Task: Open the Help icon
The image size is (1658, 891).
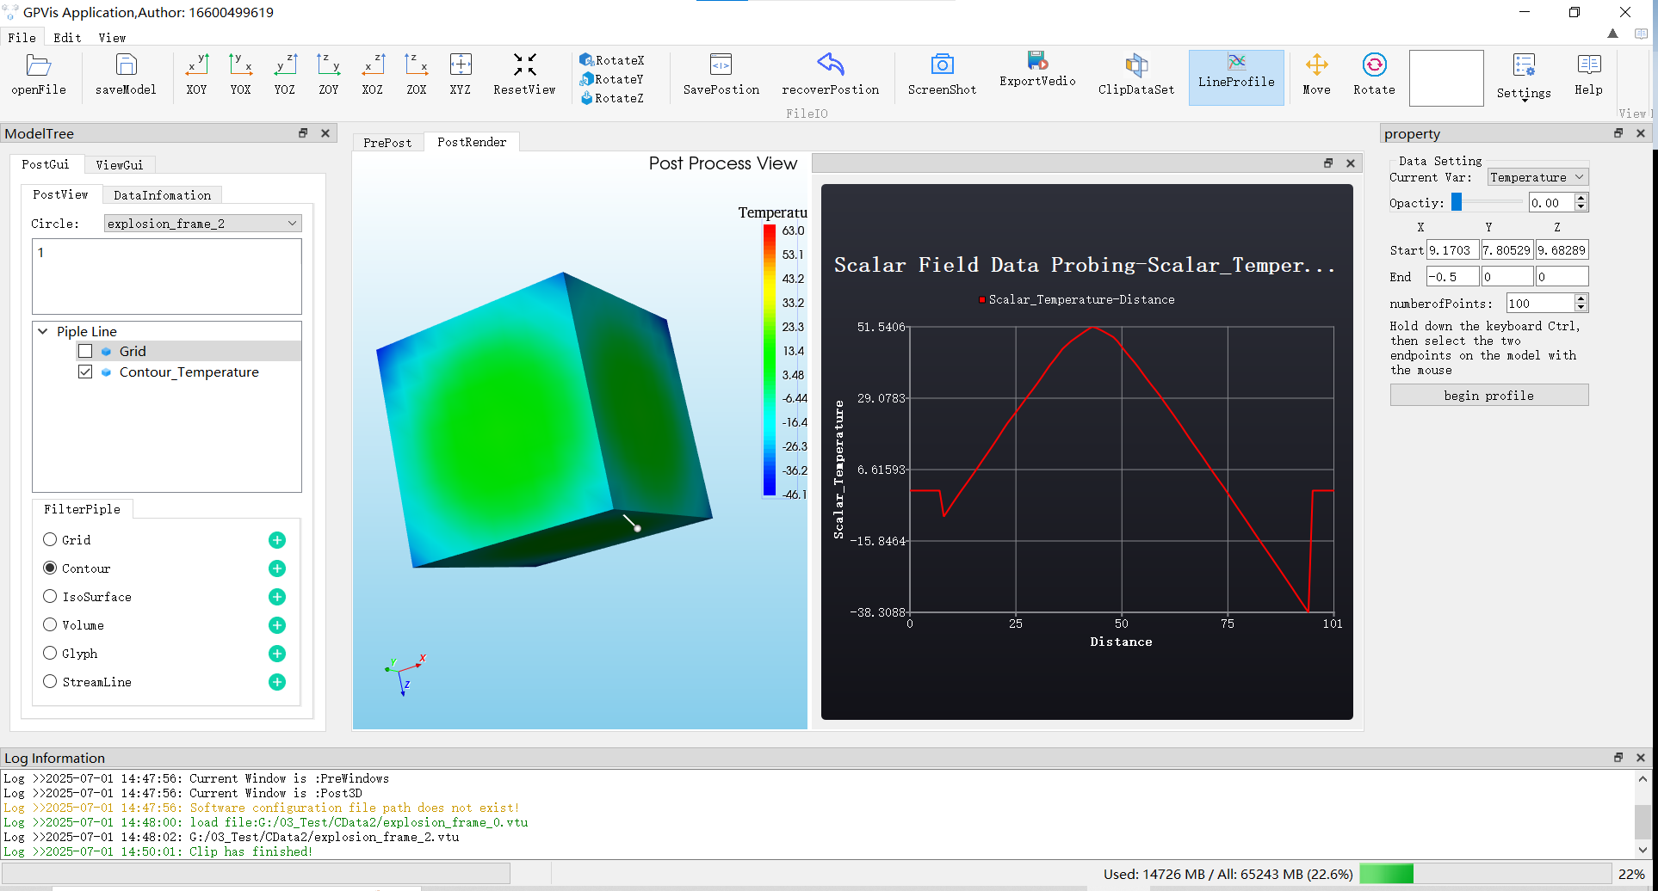Action: tap(1588, 75)
